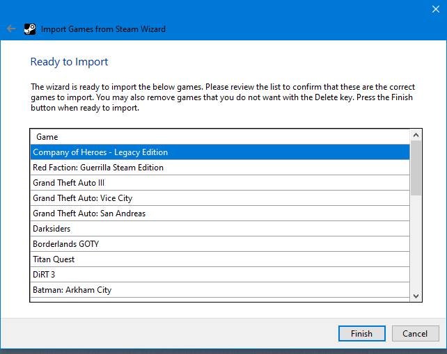The image size is (447, 354).
Task: Select the DiRT 3 row
Action: tap(220, 275)
